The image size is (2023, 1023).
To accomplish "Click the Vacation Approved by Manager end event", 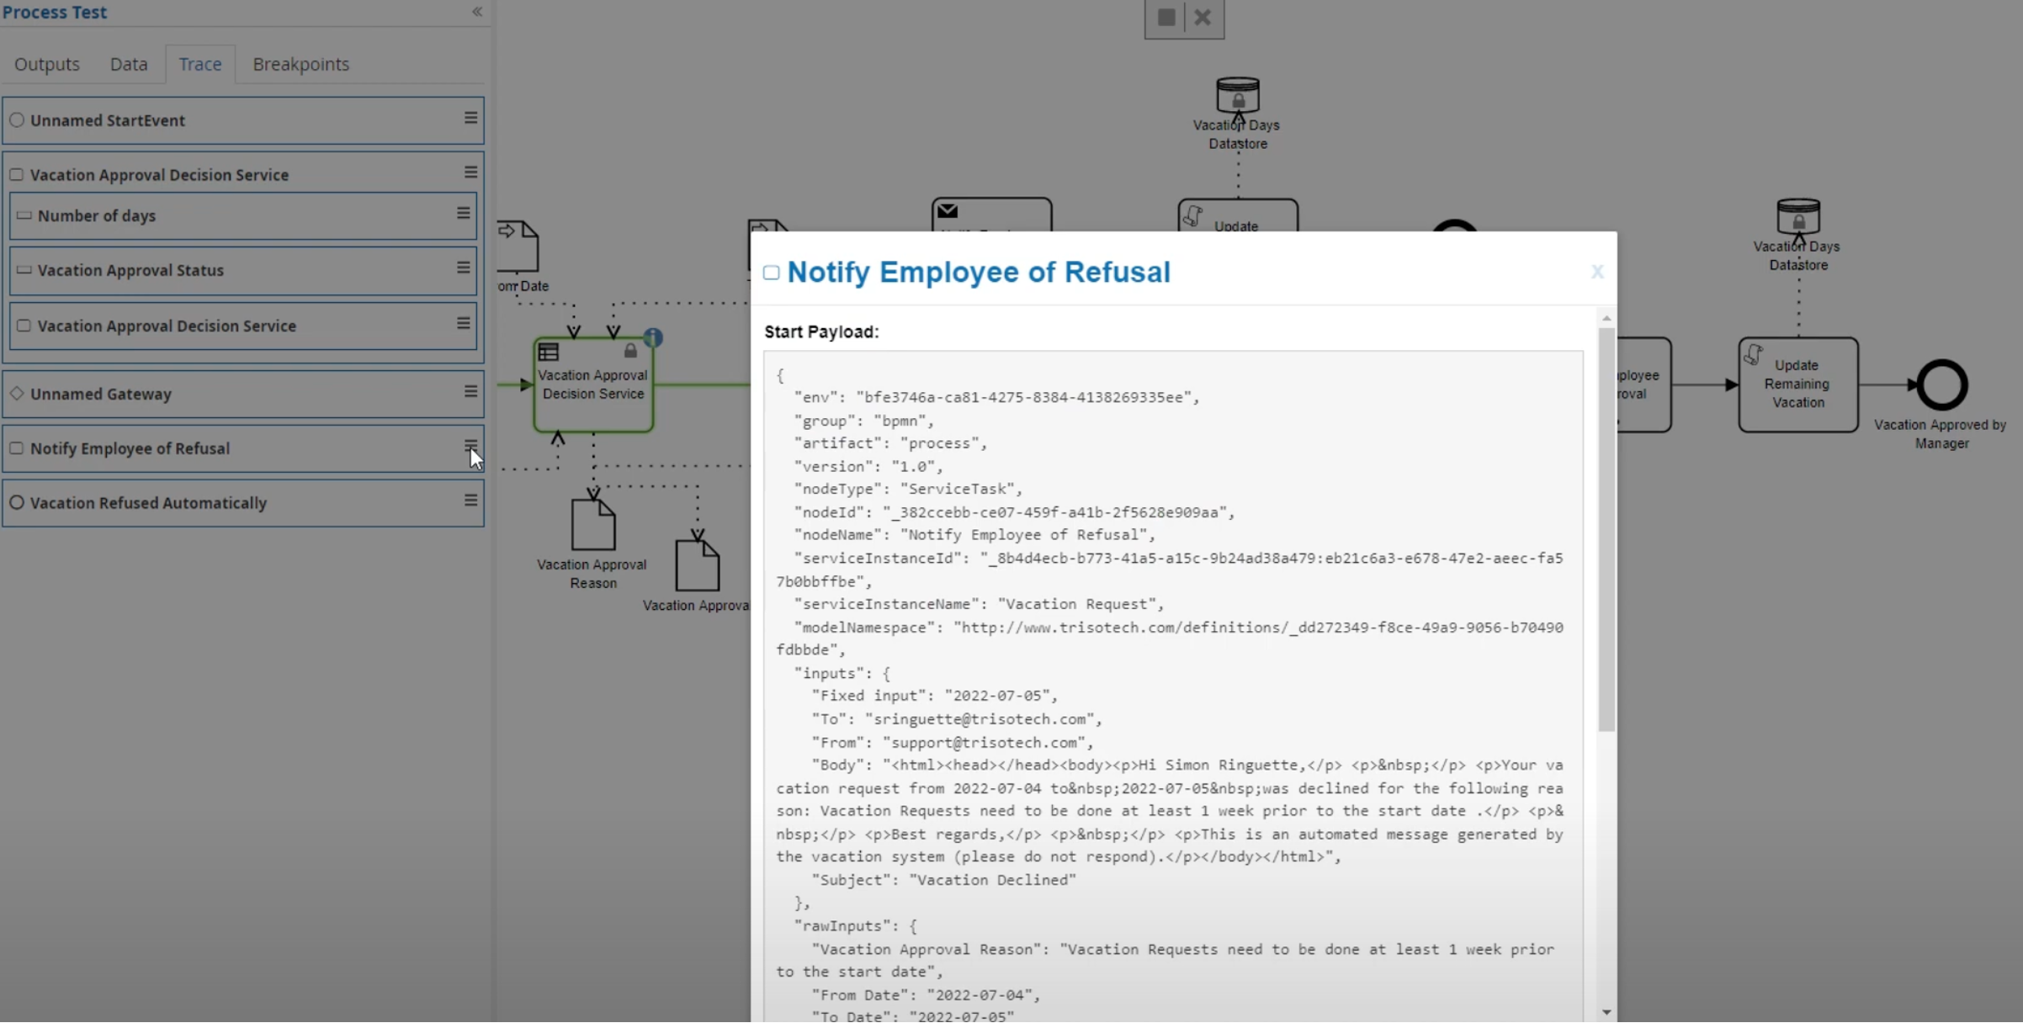I will click(x=1941, y=385).
